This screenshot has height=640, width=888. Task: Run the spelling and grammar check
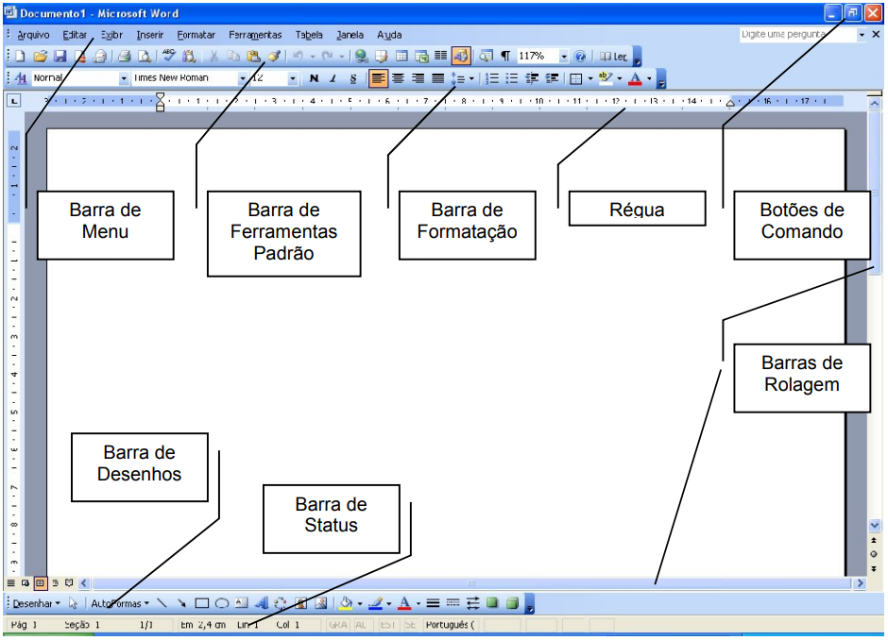[169, 57]
